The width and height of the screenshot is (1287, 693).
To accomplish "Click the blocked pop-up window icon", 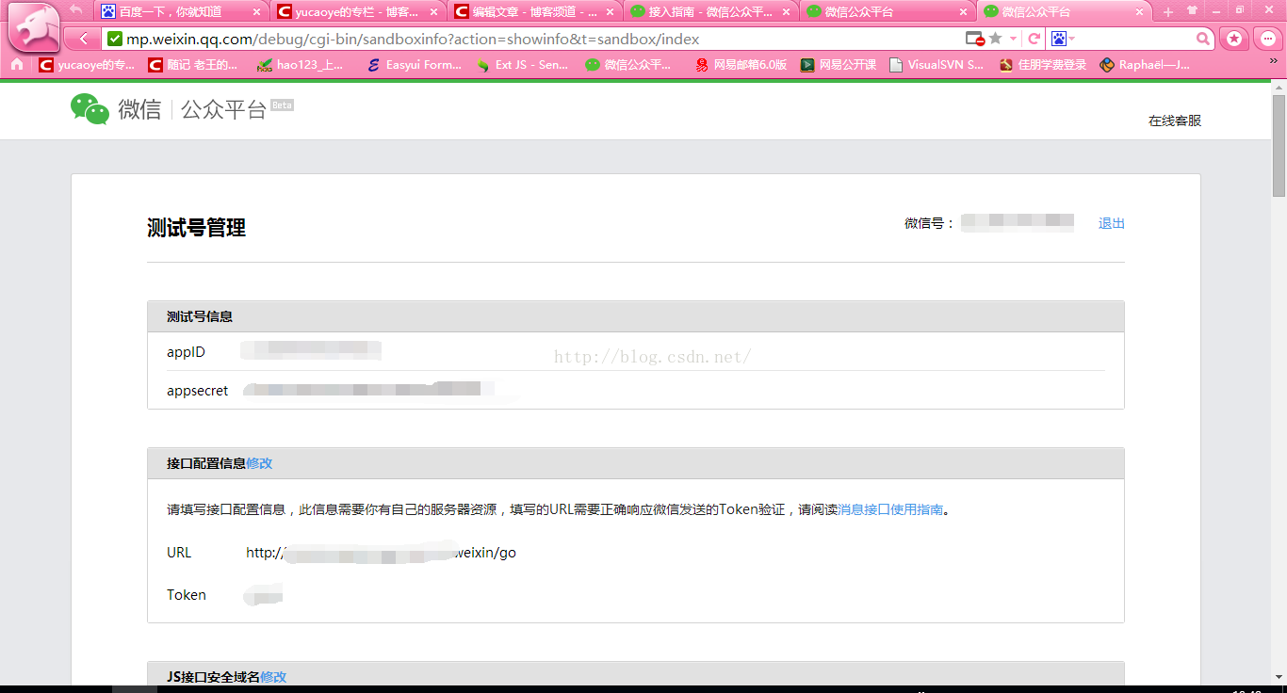I will click(x=975, y=39).
